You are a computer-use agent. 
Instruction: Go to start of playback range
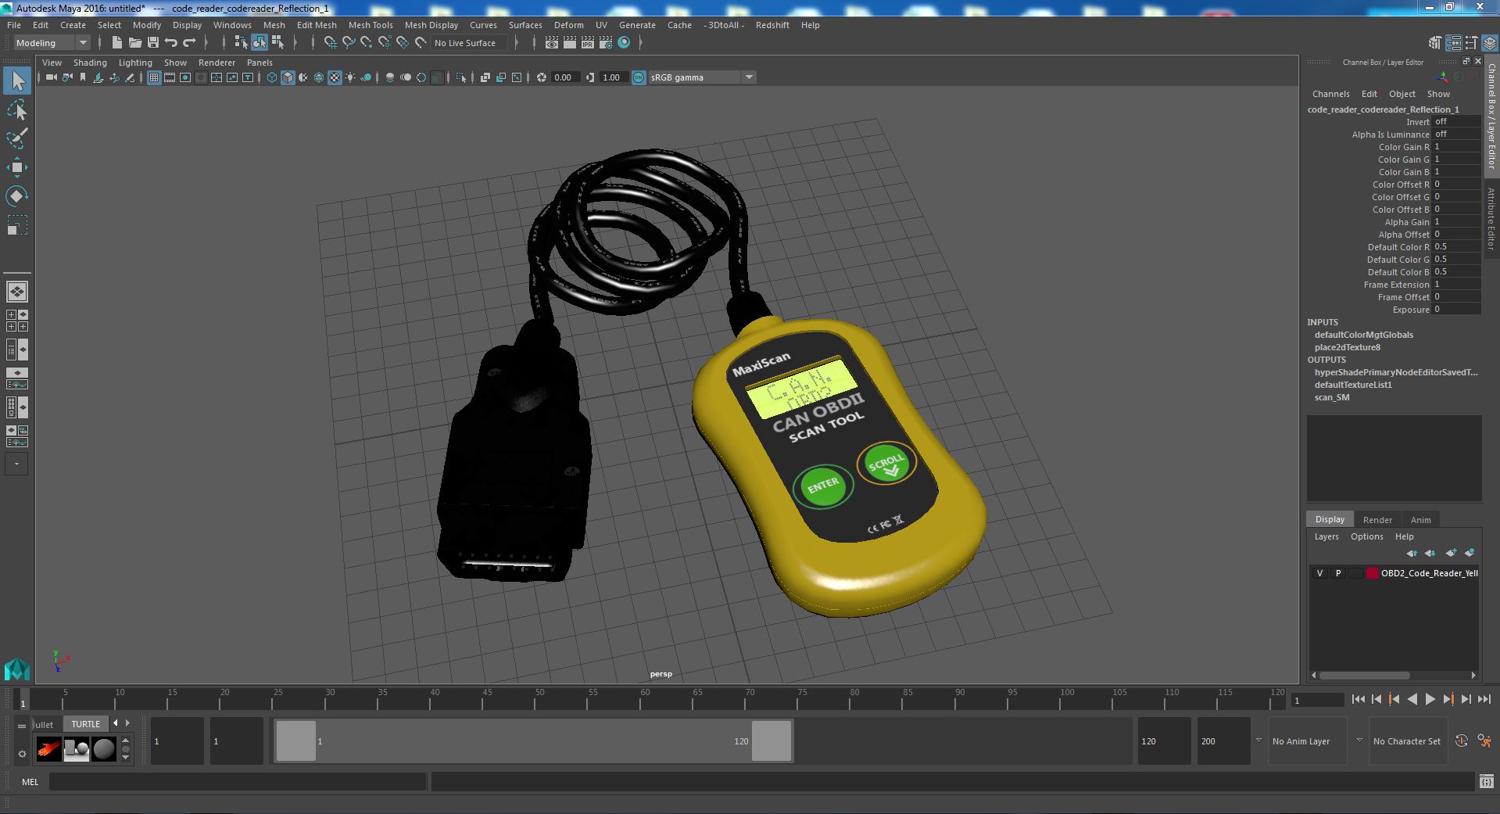click(x=1358, y=699)
